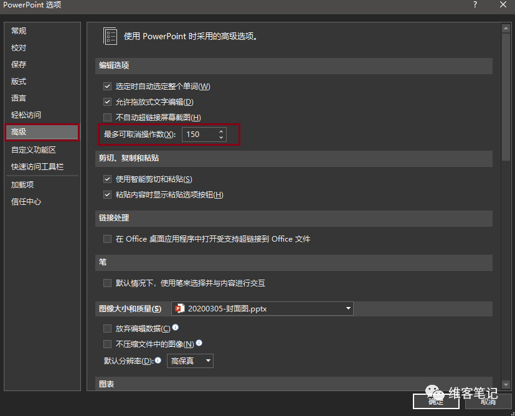Viewport: 515px width, 416px height.
Task: Click the 编辑选项 section header
Action: tap(294, 65)
